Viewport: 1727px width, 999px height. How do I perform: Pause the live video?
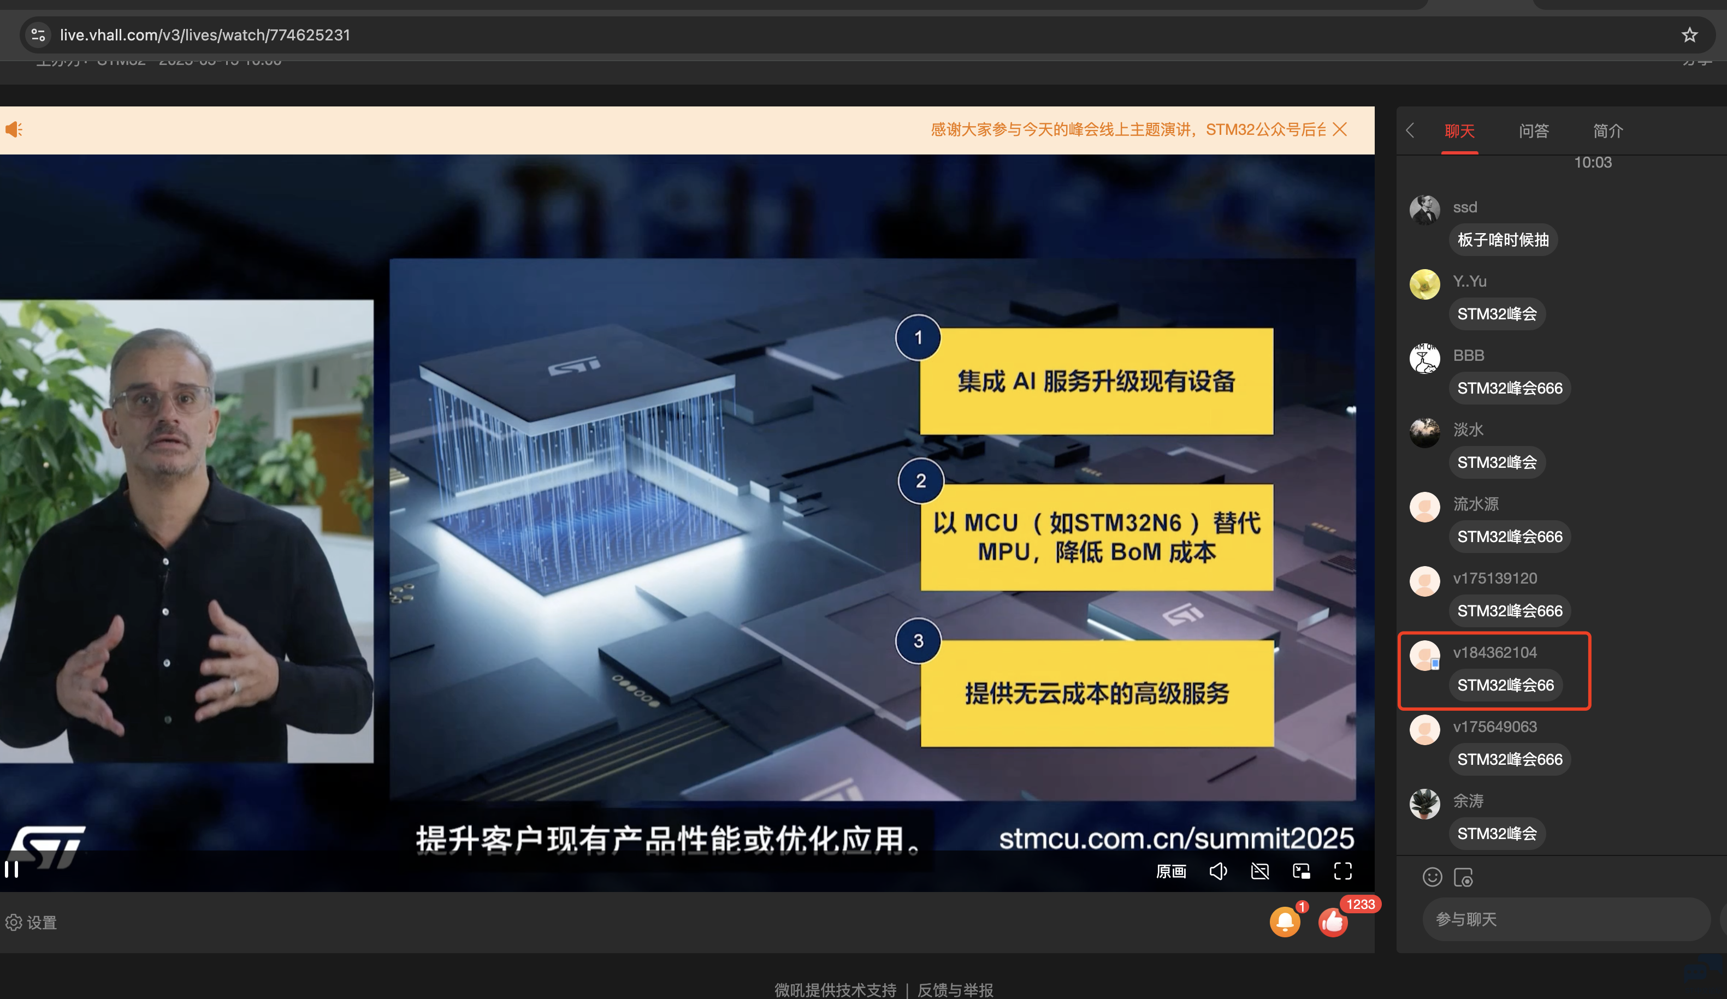click(11, 870)
